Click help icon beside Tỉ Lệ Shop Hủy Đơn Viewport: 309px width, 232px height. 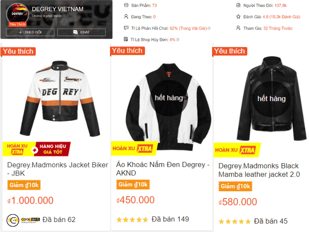click(x=178, y=40)
